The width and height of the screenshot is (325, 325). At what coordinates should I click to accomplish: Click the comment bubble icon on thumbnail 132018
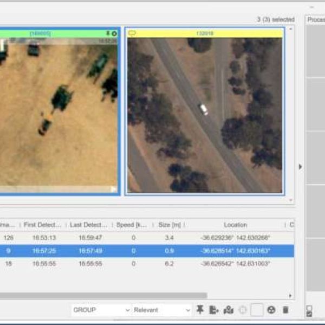pyautogui.click(x=132, y=33)
